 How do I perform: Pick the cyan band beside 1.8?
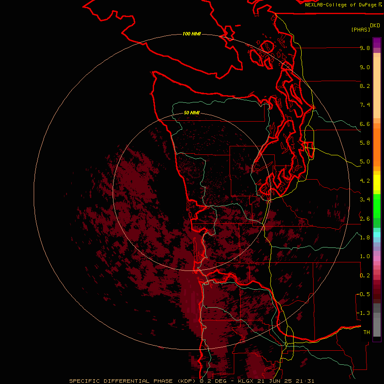point(377,235)
